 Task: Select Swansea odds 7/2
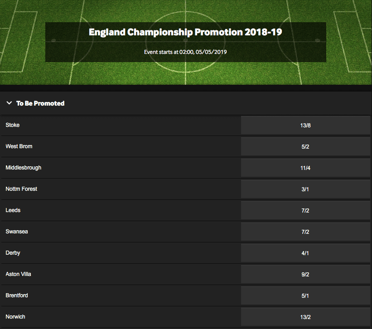(x=305, y=232)
